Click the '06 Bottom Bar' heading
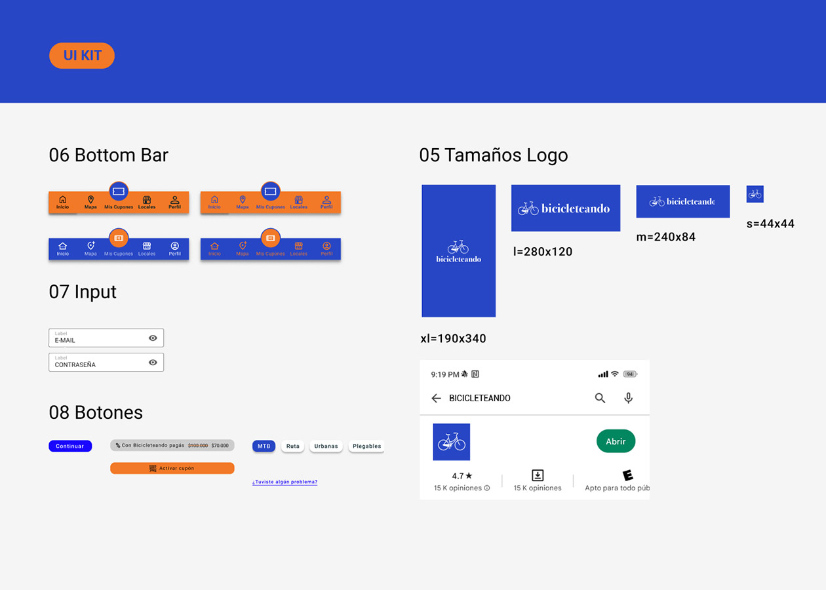Viewport: 826px width, 590px height. click(x=109, y=155)
